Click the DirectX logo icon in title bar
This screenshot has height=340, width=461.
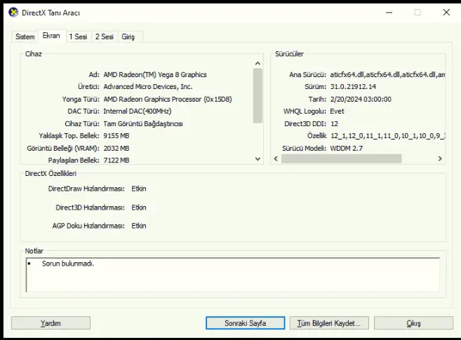tap(13, 13)
